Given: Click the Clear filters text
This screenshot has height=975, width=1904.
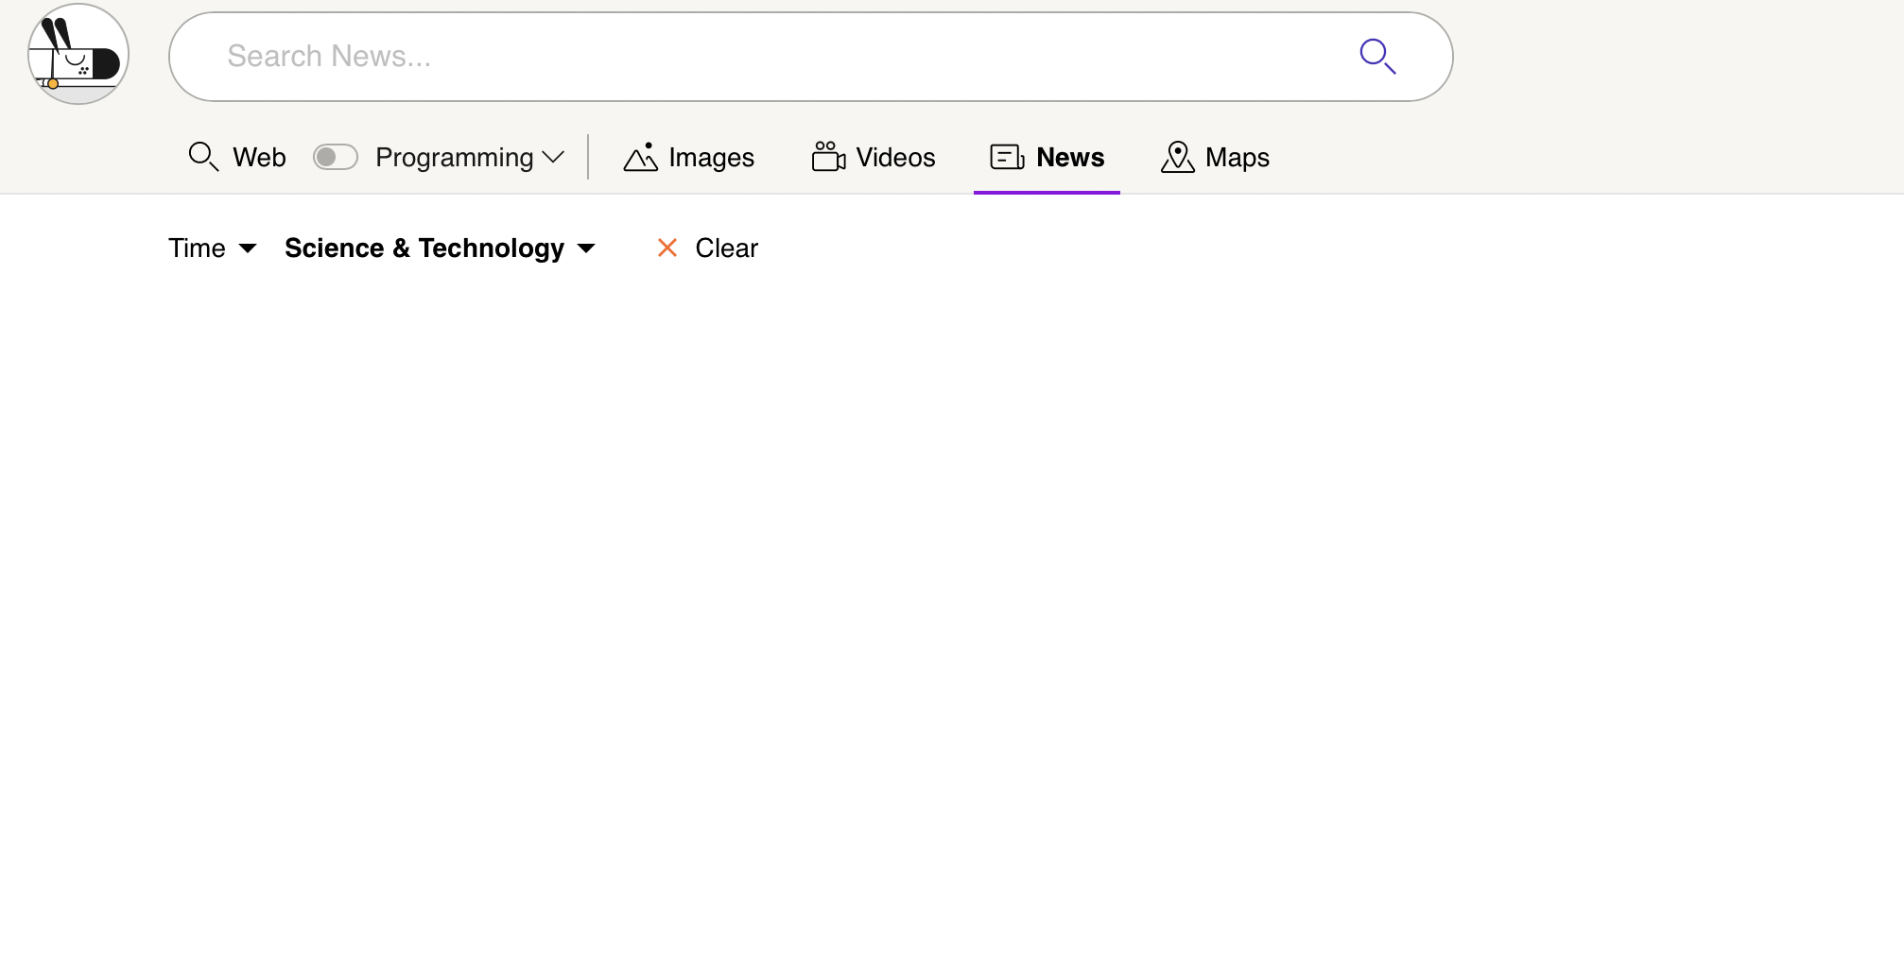Looking at the screenshot, I should pos(726,248).
